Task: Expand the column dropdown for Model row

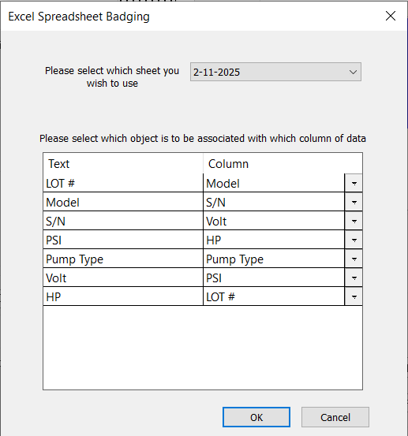Action: 354,202
